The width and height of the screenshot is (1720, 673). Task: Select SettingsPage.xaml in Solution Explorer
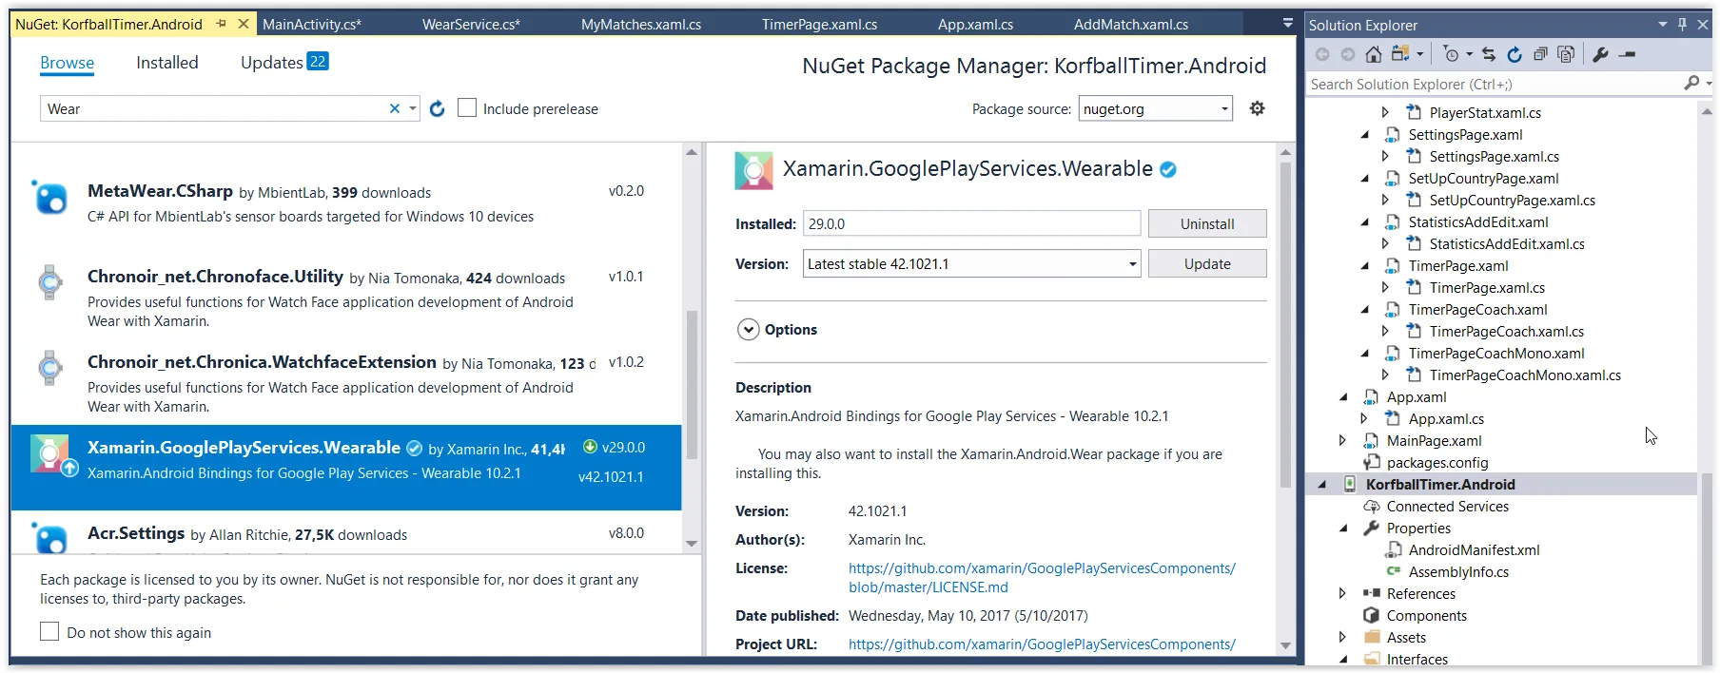pos(1465,134)
